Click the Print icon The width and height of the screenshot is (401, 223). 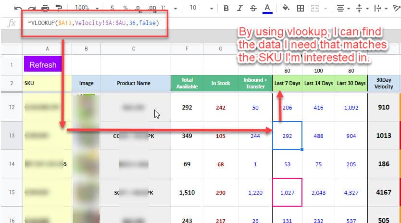click(x=45, y=8)
